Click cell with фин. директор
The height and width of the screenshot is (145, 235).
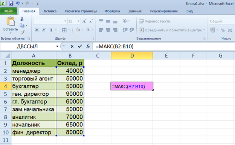point(34,133)
